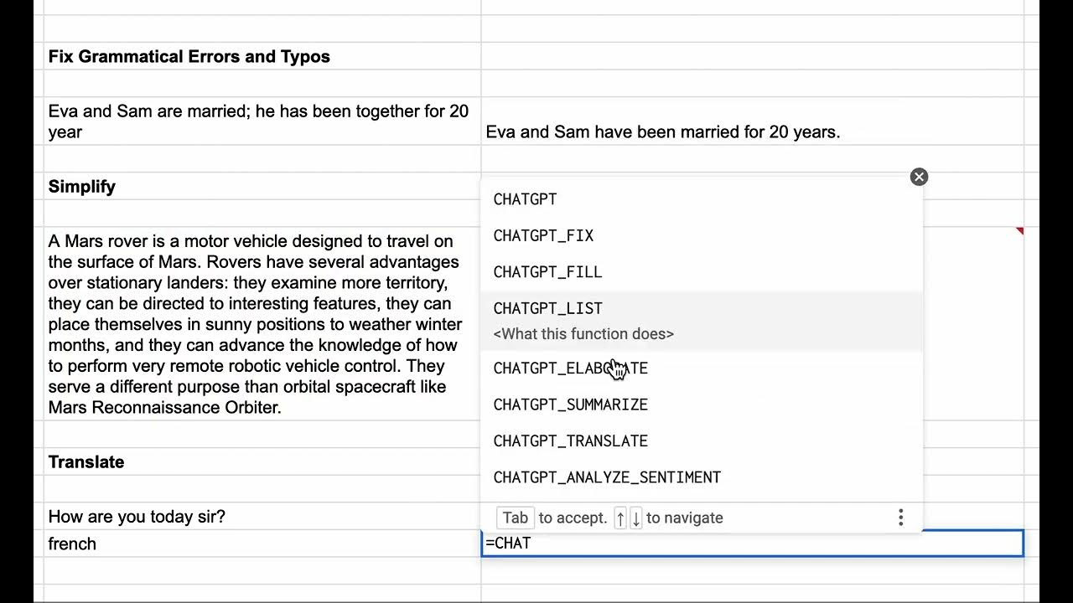This screenshot has width=1073, height=603.
Task: Choose CHATGPT_ANALYZE_SENTIMENT suggestion
Action: point(702,477)
